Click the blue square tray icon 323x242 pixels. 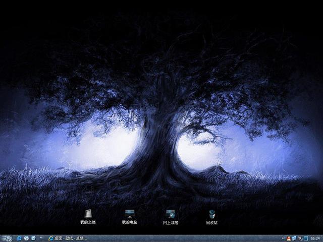pos(306,238)
